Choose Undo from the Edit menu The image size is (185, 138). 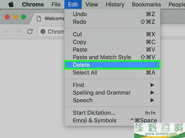pyautogui.click(x=112, y=14)
